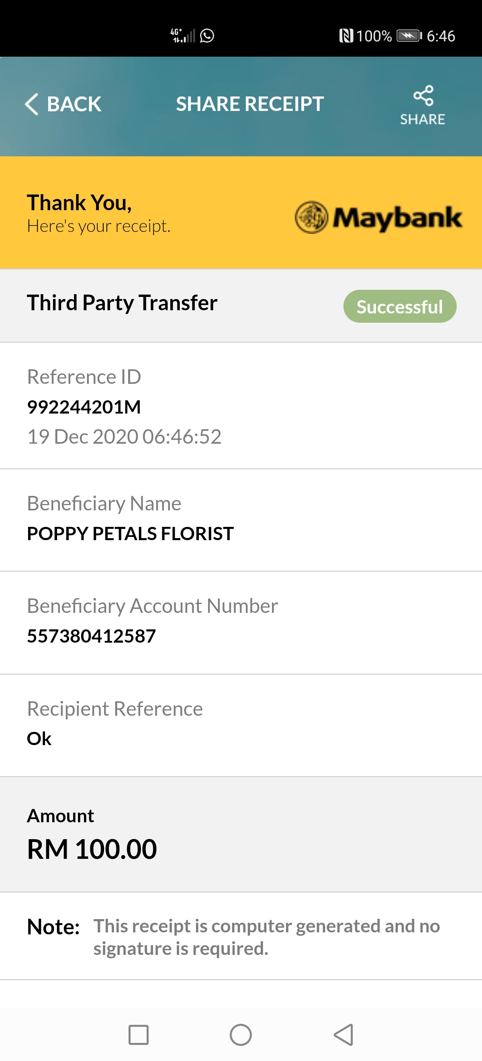This screenshot has width=482, height=1061.
Task: Tap the back chevron arrow
Action: [32, 104]
